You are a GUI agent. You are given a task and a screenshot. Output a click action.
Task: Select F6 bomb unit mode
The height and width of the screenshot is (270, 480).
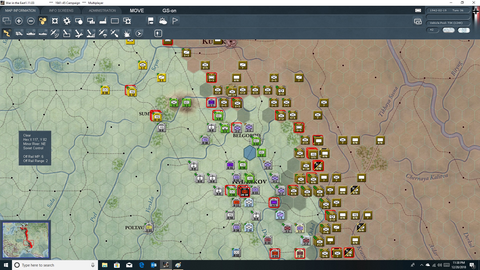[x=67, y=33]
